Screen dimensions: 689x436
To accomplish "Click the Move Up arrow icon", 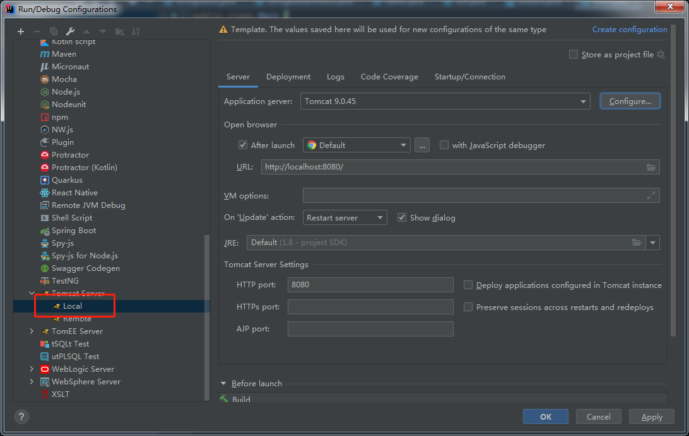I will click(86, 32).
